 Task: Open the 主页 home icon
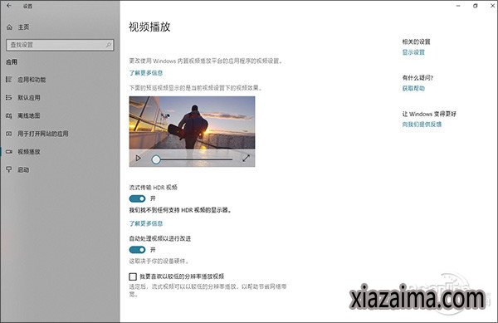(x=9, y=27)
